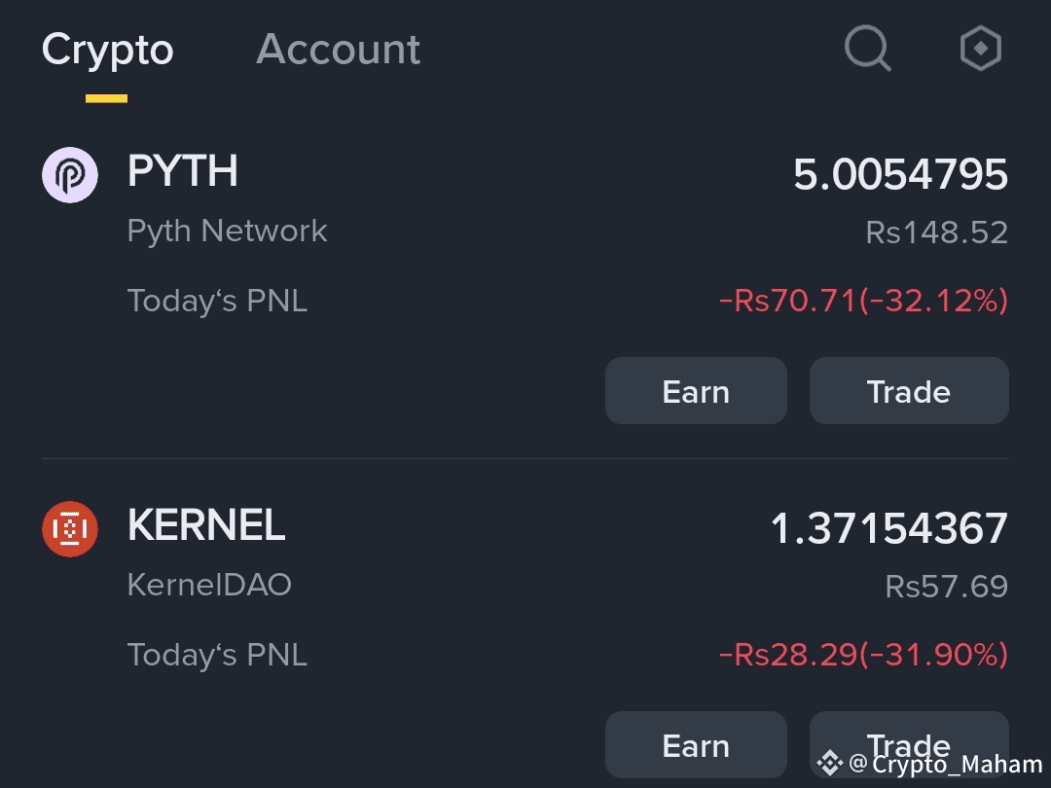This screenshot has height=788, width=1051.
Task: Open the @Crypto_Maham watermark handle
Action: (x=945, y=764)
